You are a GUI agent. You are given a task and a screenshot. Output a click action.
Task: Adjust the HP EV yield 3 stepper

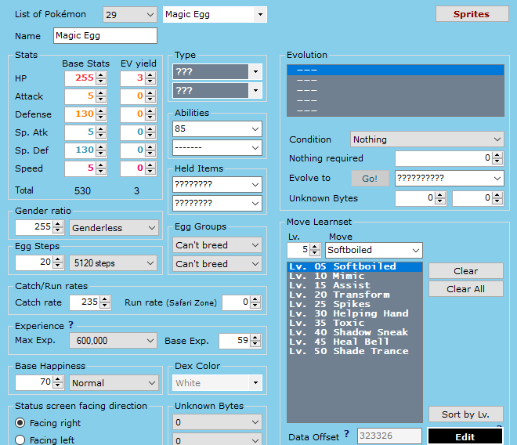(x=150, y=78)
